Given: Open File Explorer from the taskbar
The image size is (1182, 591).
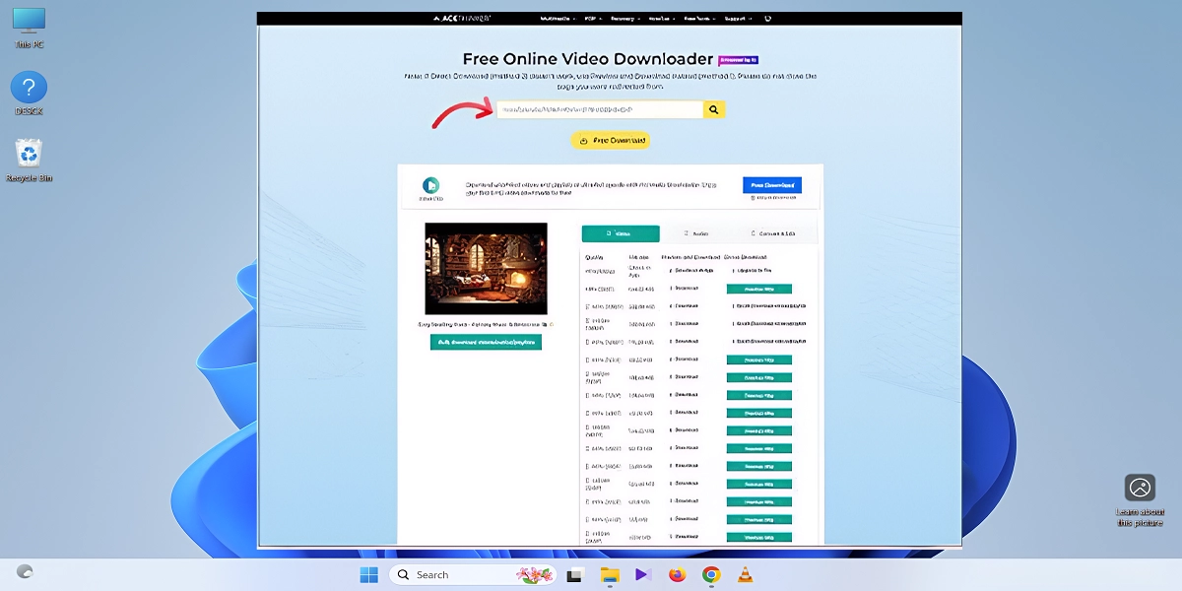Looking at the screenshot, I should coord(610,574).
